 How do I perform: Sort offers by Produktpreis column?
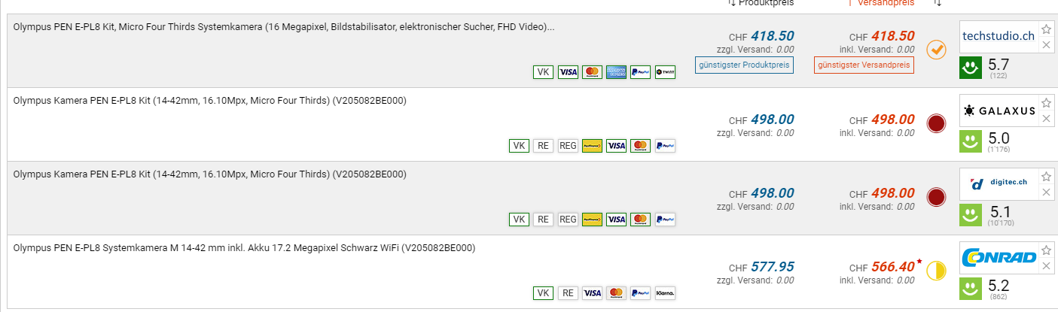coord(761,3)
